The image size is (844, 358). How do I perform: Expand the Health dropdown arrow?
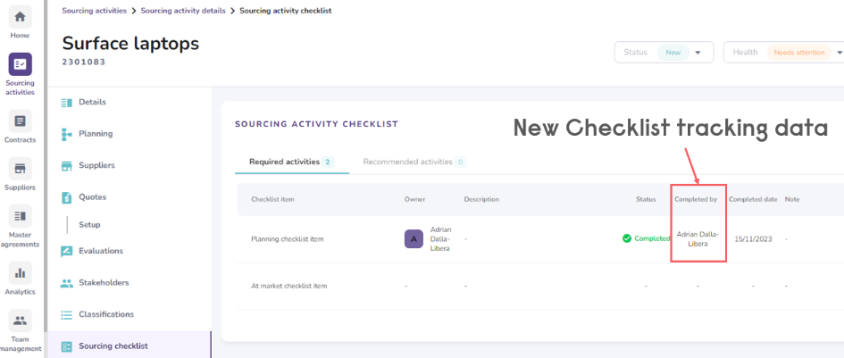pyautogui.click(x=840, y=53)
